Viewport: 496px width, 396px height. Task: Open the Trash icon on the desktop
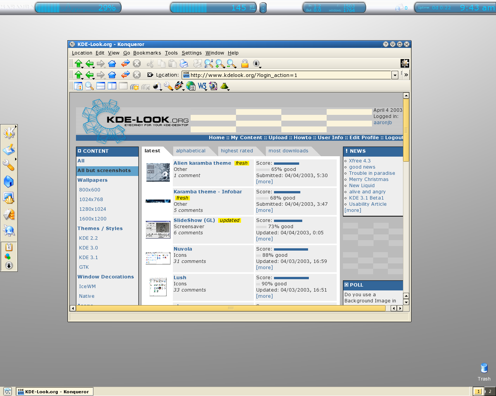[x=484, y=368]
